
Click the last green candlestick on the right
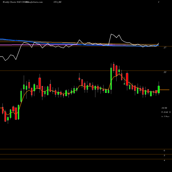click(159, 89)
